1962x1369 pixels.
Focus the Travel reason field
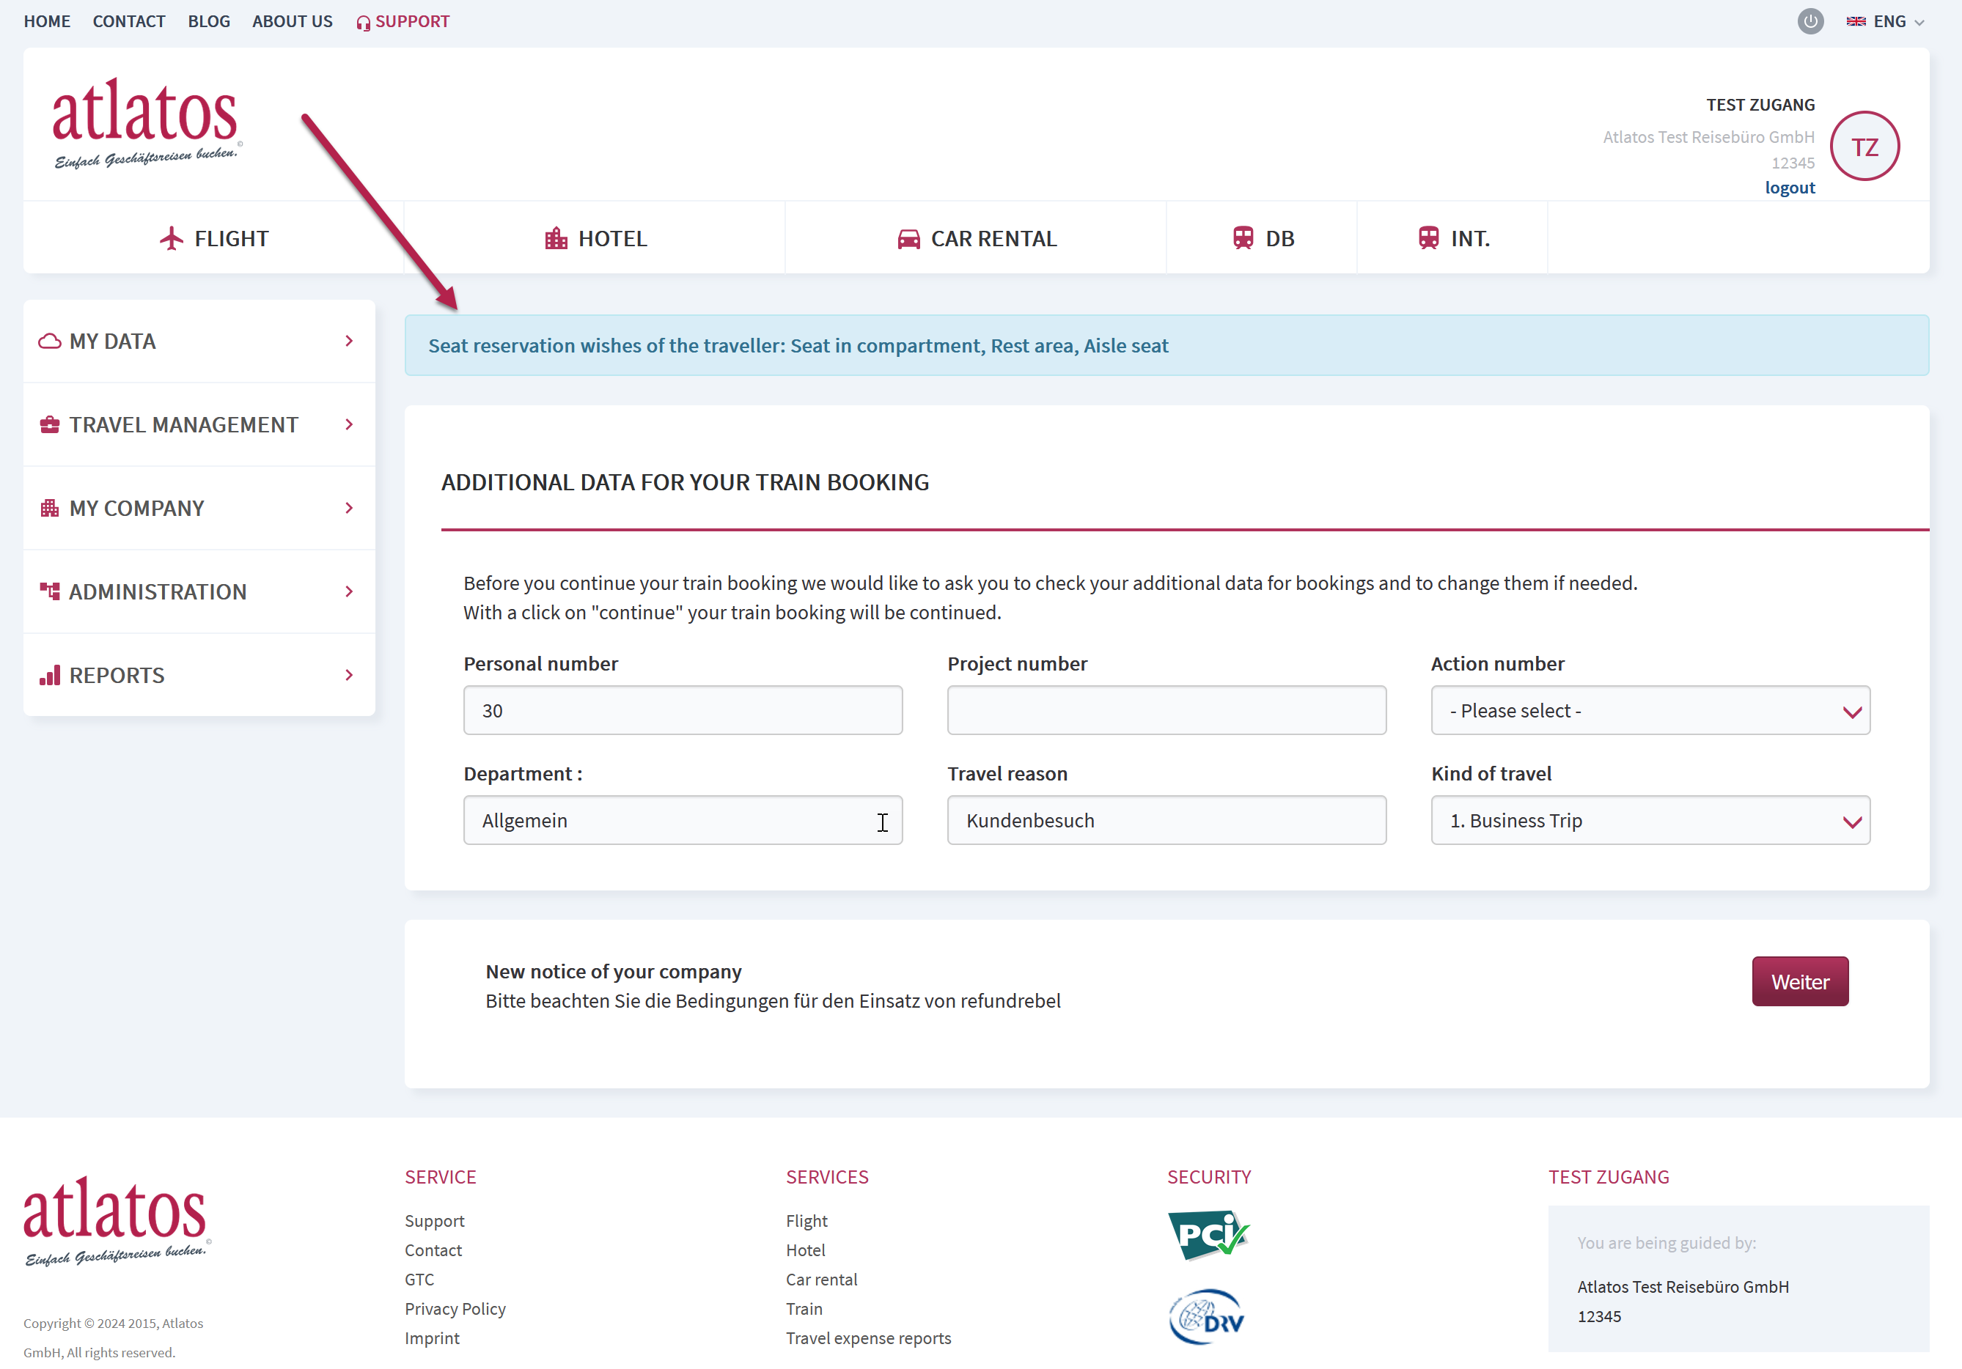pos(1166,821)
